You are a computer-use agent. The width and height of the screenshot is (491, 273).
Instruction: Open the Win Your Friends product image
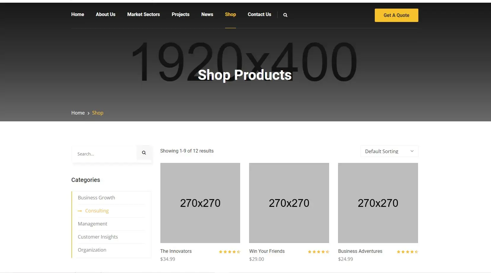(289, 203)
